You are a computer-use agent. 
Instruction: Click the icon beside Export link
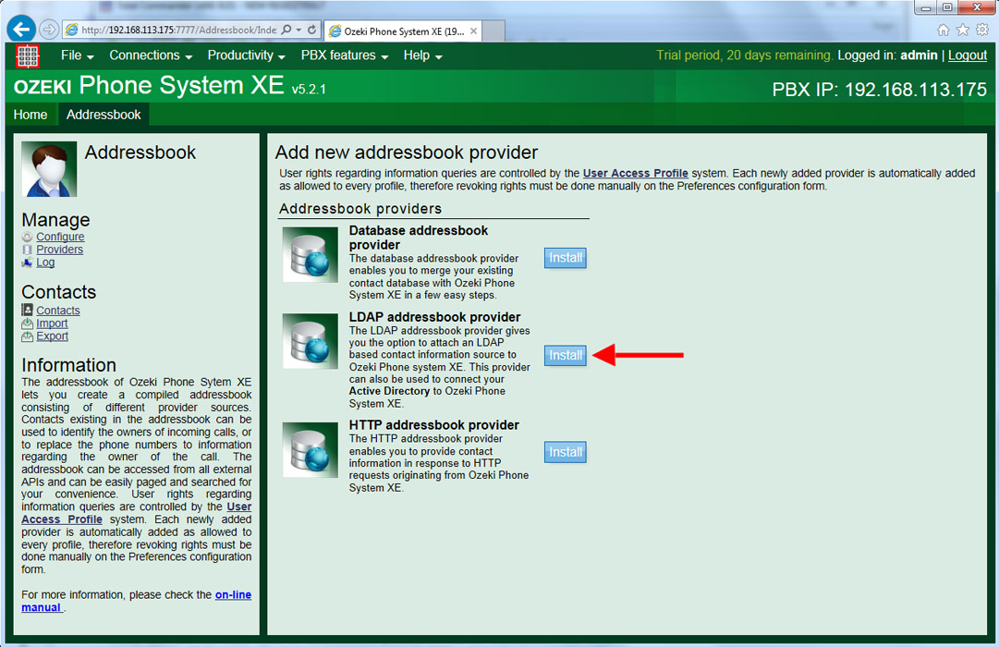(x=27, y=336)
